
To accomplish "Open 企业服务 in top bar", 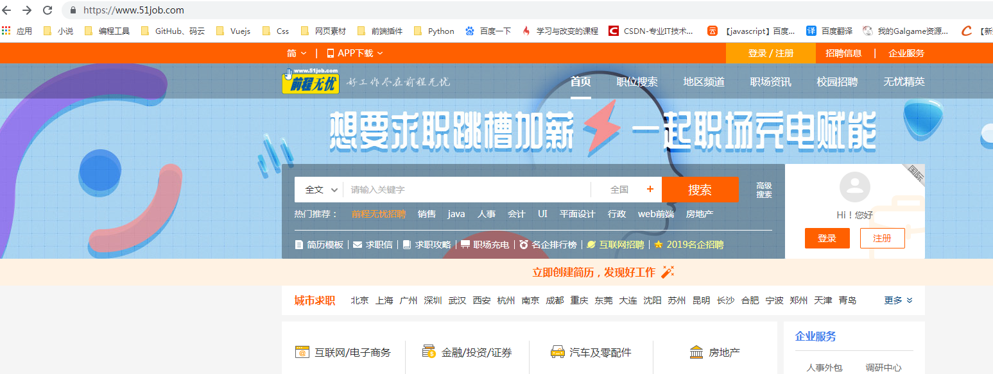I will [x=906, y=53].
